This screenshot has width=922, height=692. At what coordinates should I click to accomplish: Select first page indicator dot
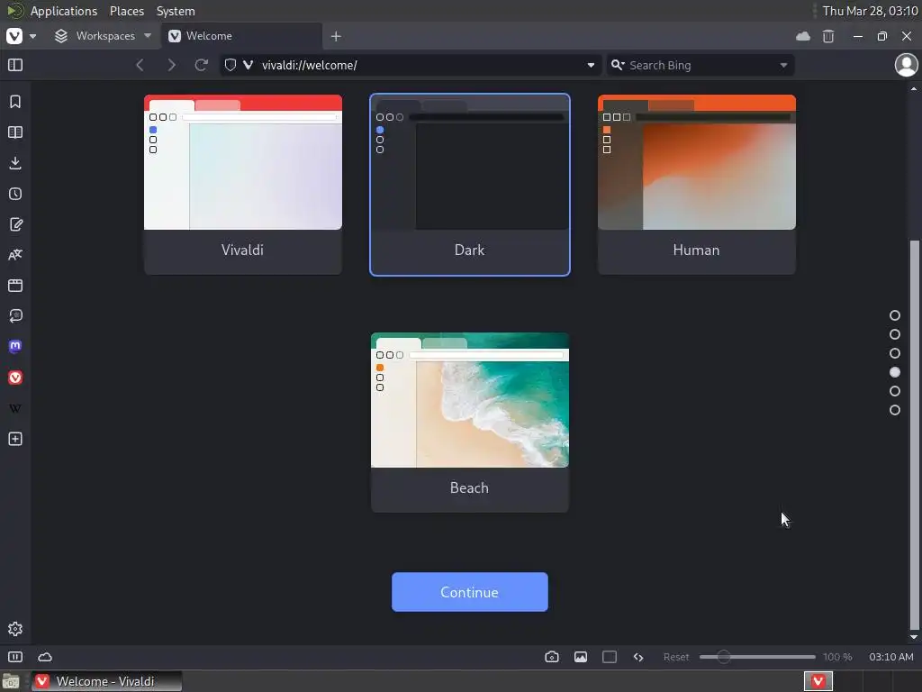(x=894, y=315)
